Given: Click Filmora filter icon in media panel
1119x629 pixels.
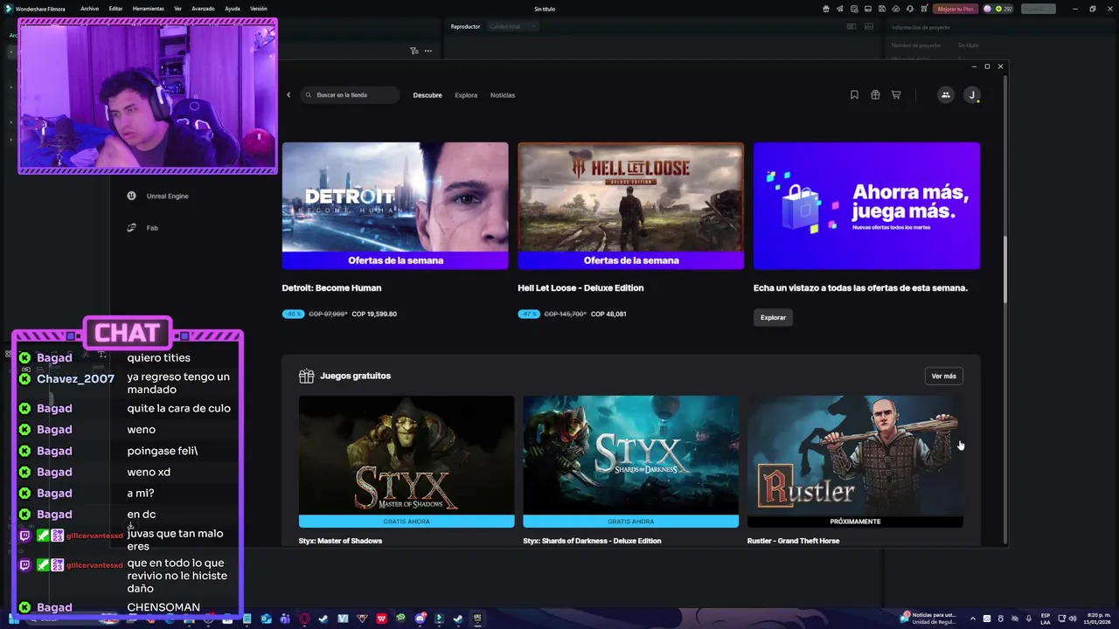Looking at the screenshot, I should [x=414, y=51].
